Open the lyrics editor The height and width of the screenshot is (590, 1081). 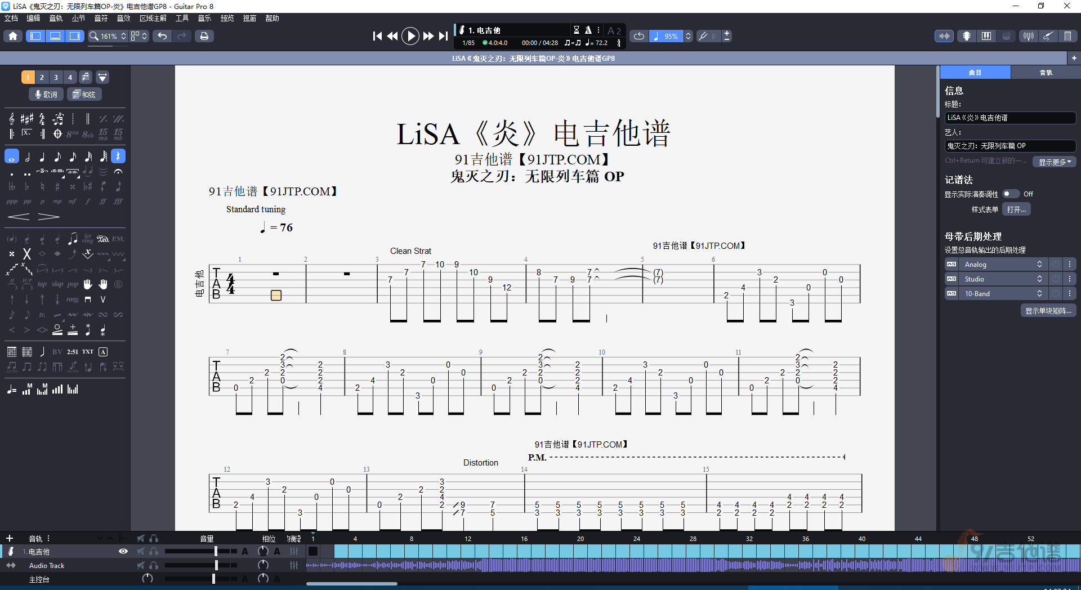[46, 95]
